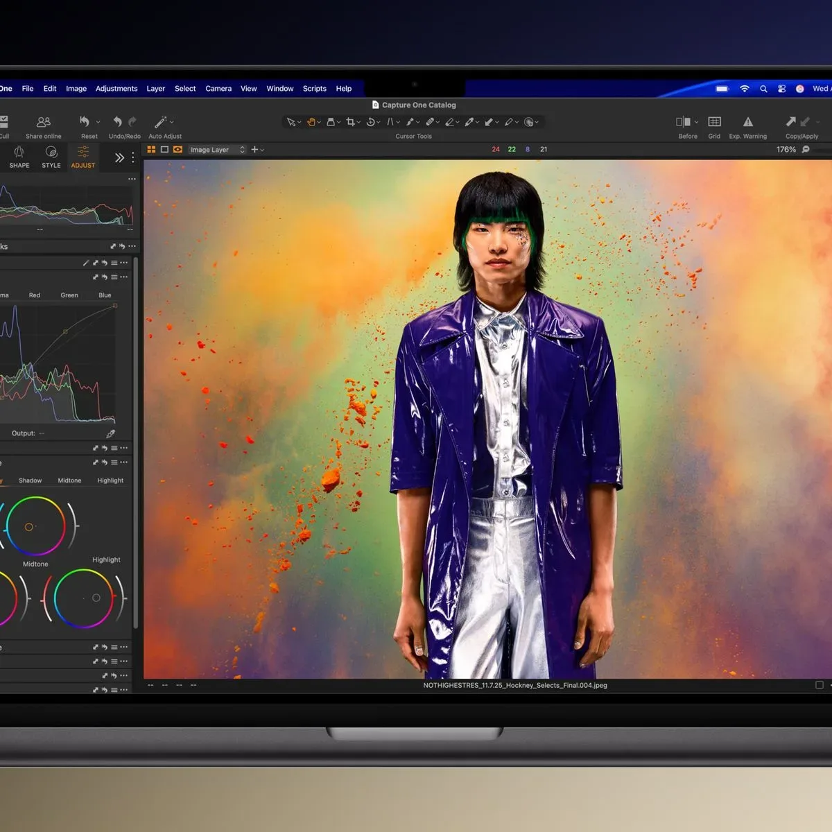Expand the chevron beside the Reset icon
Viewport: 832px width, 832px height.
(x=98, y=122)
